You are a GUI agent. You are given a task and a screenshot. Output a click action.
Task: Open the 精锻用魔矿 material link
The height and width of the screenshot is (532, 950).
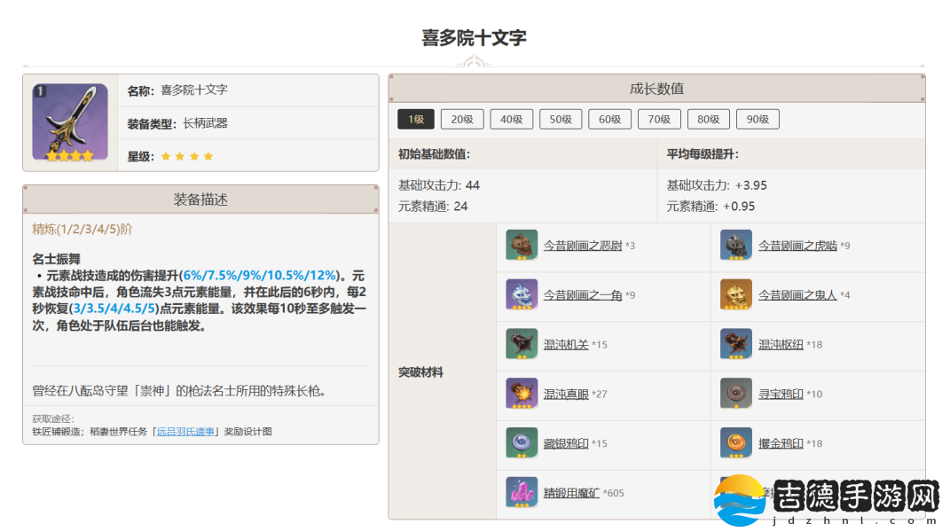[571, 492]
